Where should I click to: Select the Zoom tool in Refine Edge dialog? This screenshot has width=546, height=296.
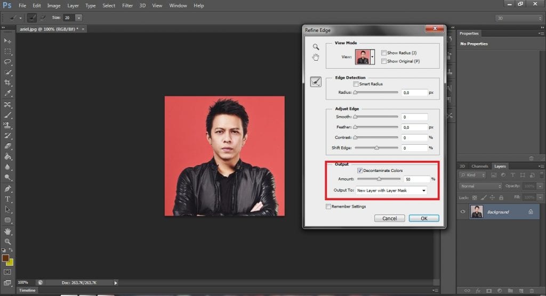316,47
